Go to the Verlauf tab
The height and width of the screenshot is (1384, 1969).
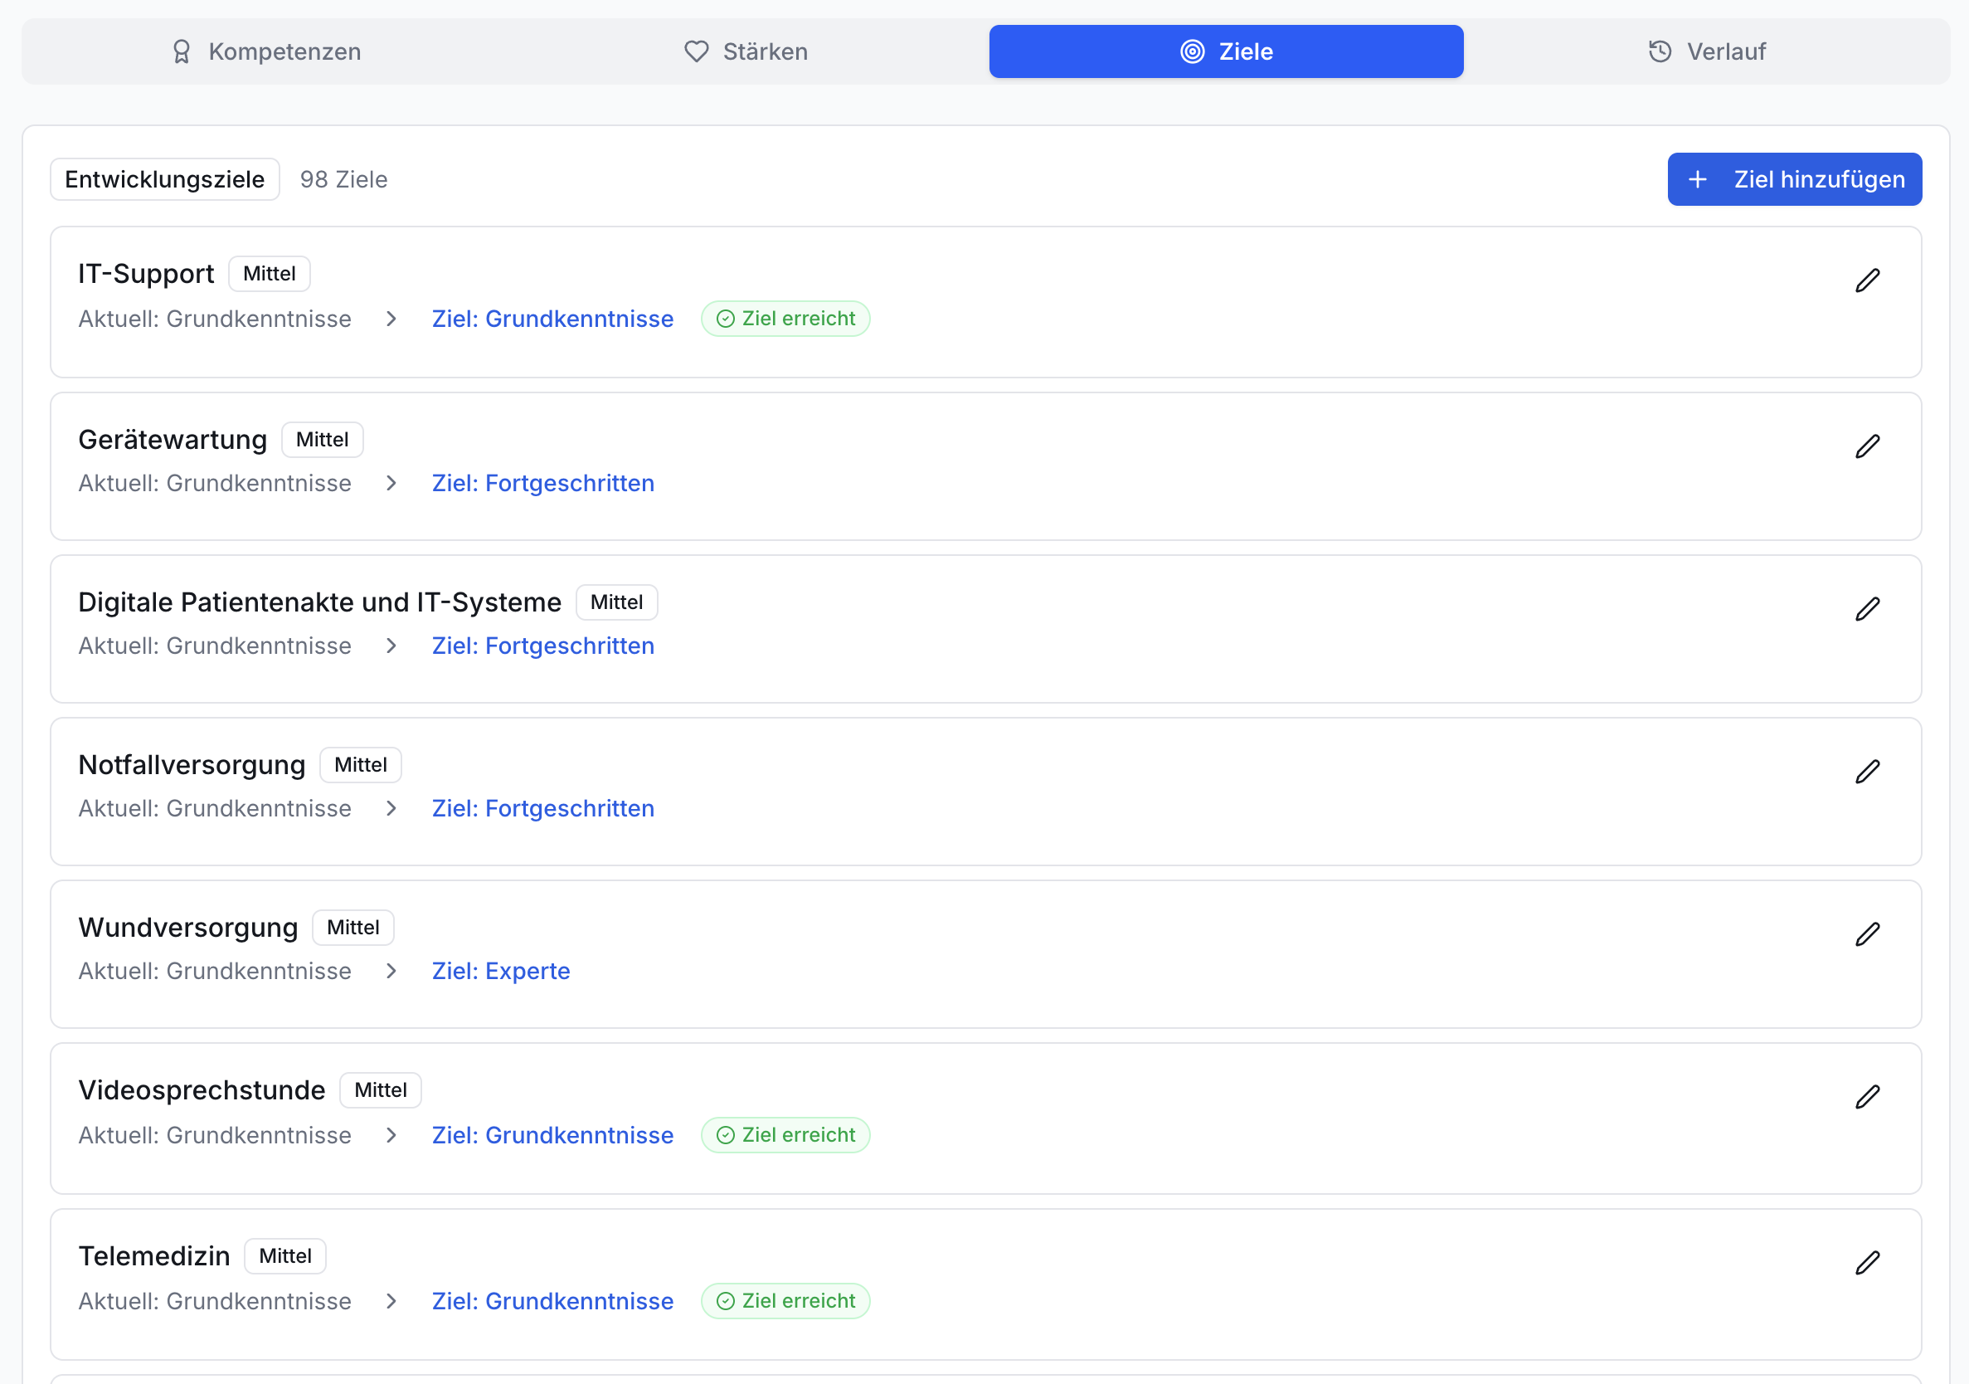1707,51
